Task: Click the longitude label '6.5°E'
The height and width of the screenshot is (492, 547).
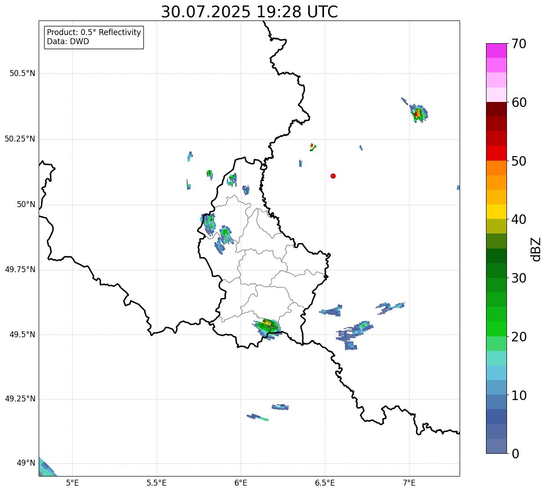Action: 325,483
